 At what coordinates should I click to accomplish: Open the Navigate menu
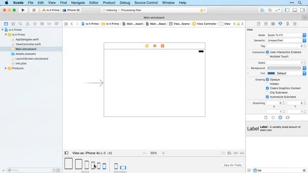(78, 2)
